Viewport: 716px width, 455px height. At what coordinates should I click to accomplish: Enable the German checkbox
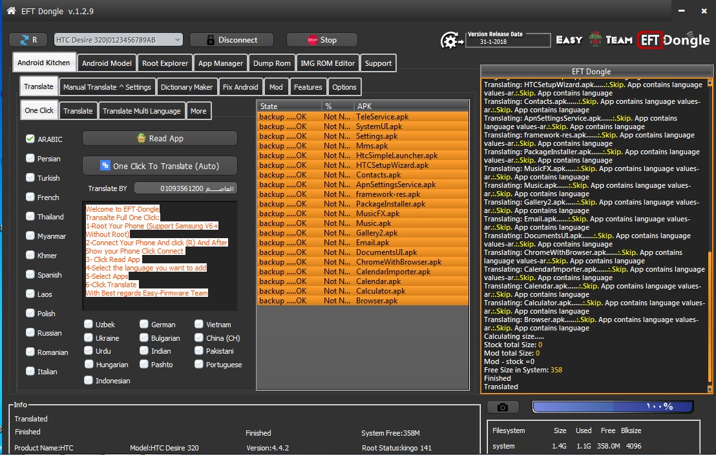[x=144, y=324]
